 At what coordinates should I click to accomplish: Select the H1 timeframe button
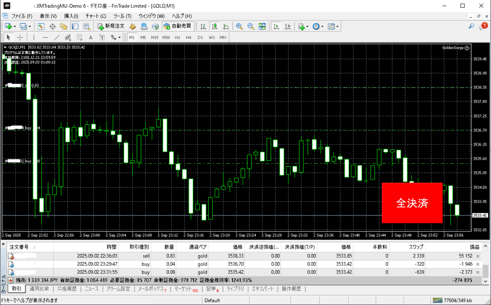click(177, 37)
